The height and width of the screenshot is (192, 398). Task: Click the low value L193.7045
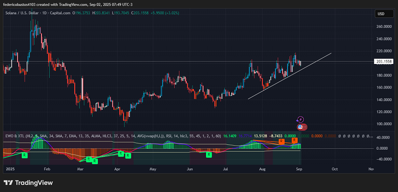click(121, 13)
